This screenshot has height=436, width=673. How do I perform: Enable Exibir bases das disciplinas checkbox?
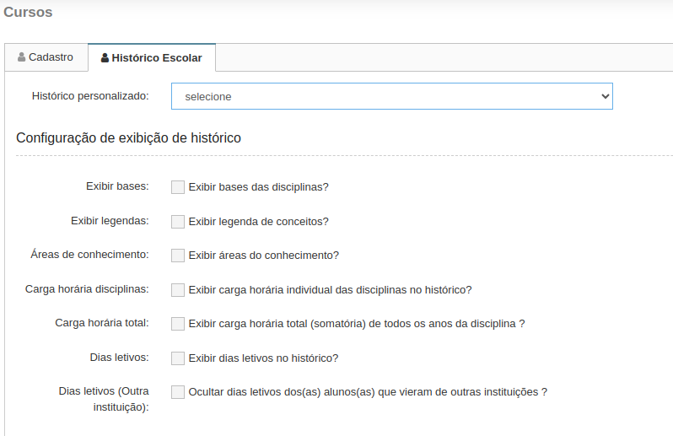coord(178,187)
